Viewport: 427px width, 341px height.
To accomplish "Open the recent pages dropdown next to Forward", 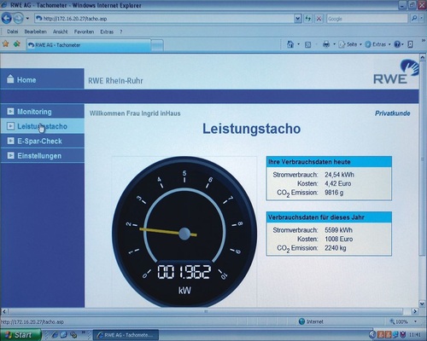I will coord(27,19).
